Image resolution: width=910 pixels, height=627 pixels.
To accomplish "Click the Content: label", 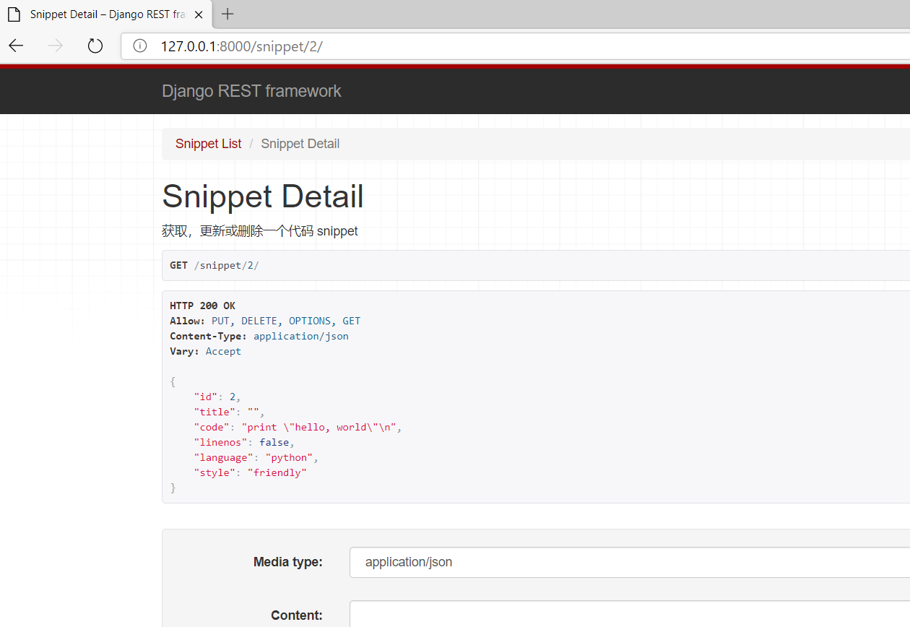I will pyautogui.click(x=297, y=615).
